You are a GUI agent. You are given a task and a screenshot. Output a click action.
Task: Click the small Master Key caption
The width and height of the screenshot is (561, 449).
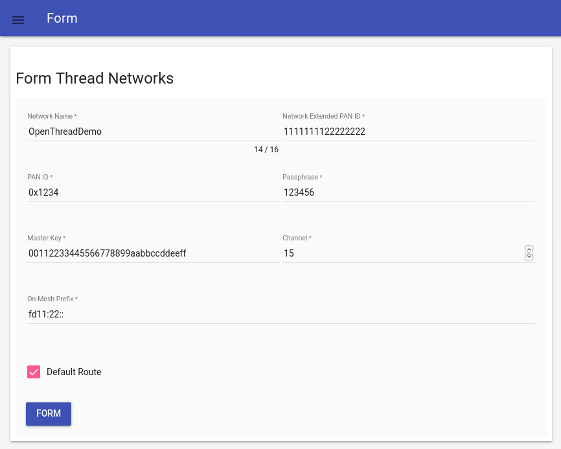(46, 238)
